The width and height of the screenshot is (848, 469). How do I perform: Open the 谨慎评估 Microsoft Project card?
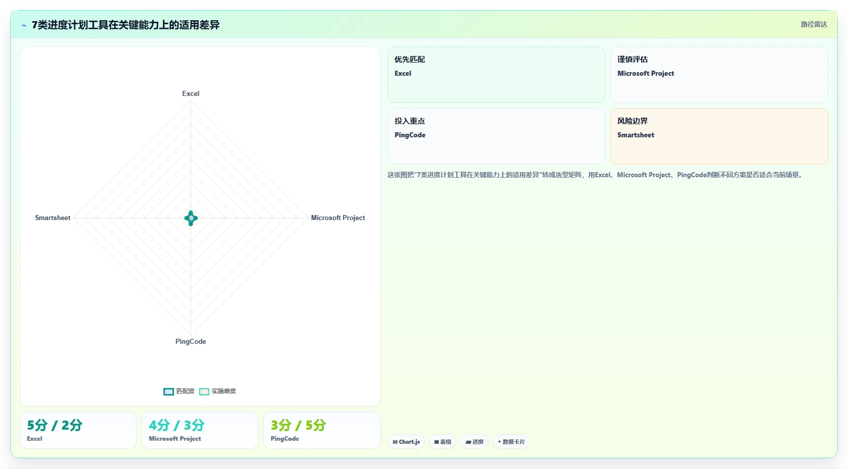pos(719,75)
